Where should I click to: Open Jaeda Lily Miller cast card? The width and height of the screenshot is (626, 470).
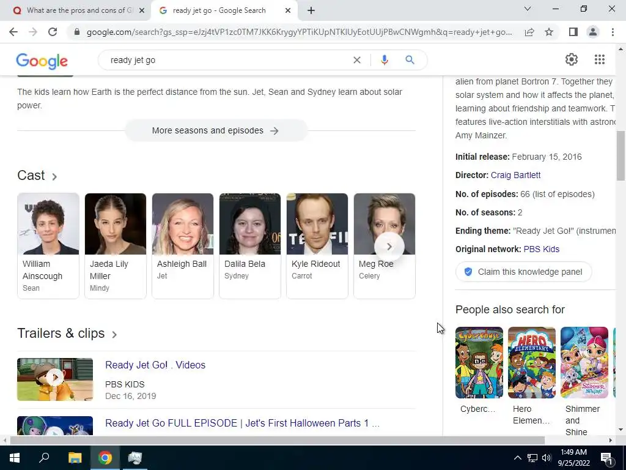116,246
